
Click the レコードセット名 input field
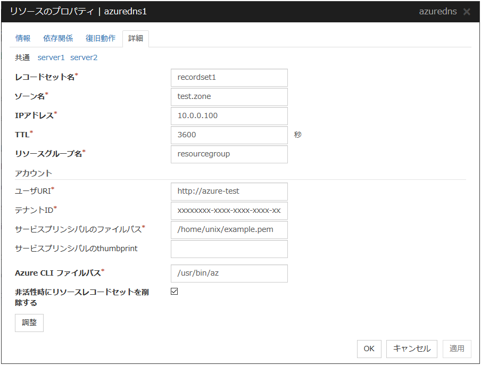(229, 77)
